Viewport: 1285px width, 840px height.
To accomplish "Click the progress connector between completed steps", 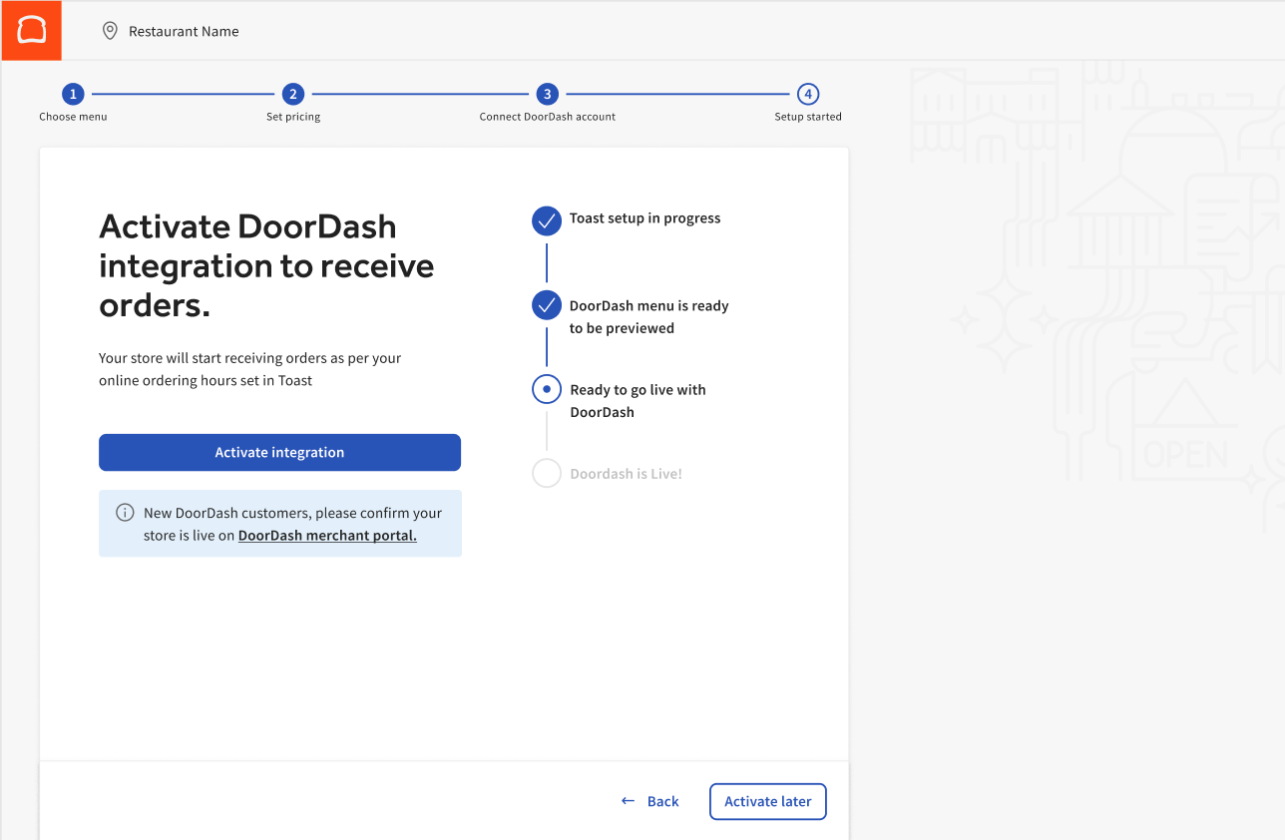I will click(183, 94).
